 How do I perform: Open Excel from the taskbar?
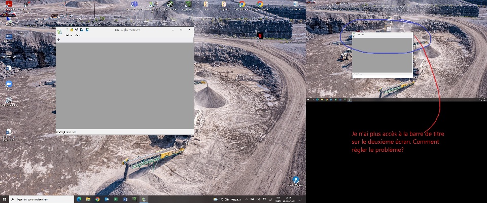pos(116,199)
